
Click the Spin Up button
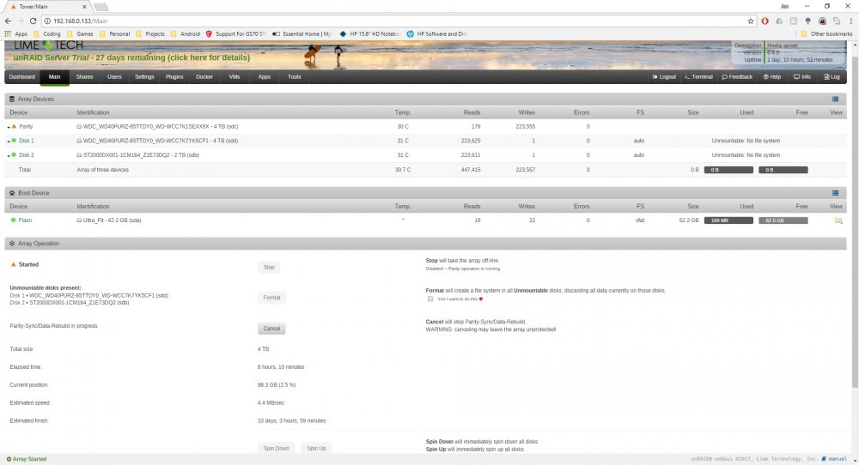tap(316, 448)
